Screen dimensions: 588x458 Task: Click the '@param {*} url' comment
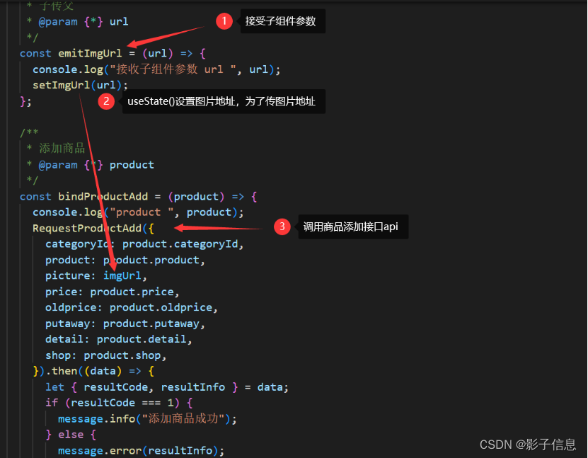tap(78, 22)
